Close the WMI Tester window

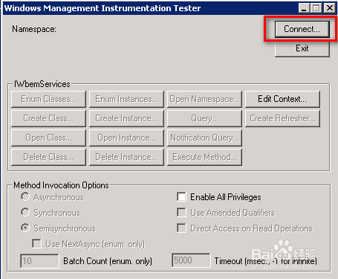coord(330,8)
